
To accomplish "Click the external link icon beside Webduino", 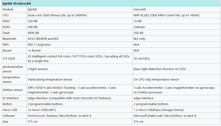I will (44, 116).
